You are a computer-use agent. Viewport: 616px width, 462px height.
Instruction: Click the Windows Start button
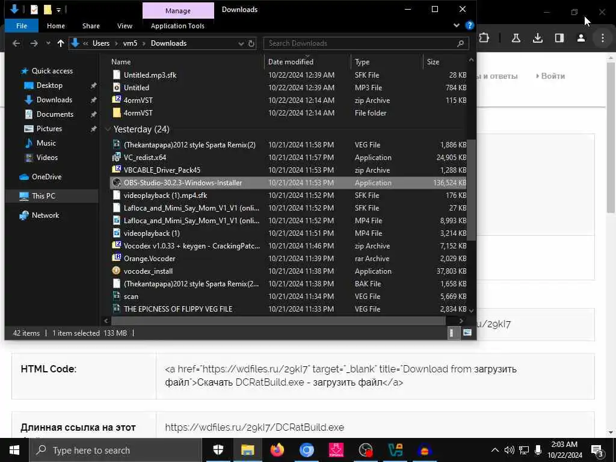[x=14, y=450]
